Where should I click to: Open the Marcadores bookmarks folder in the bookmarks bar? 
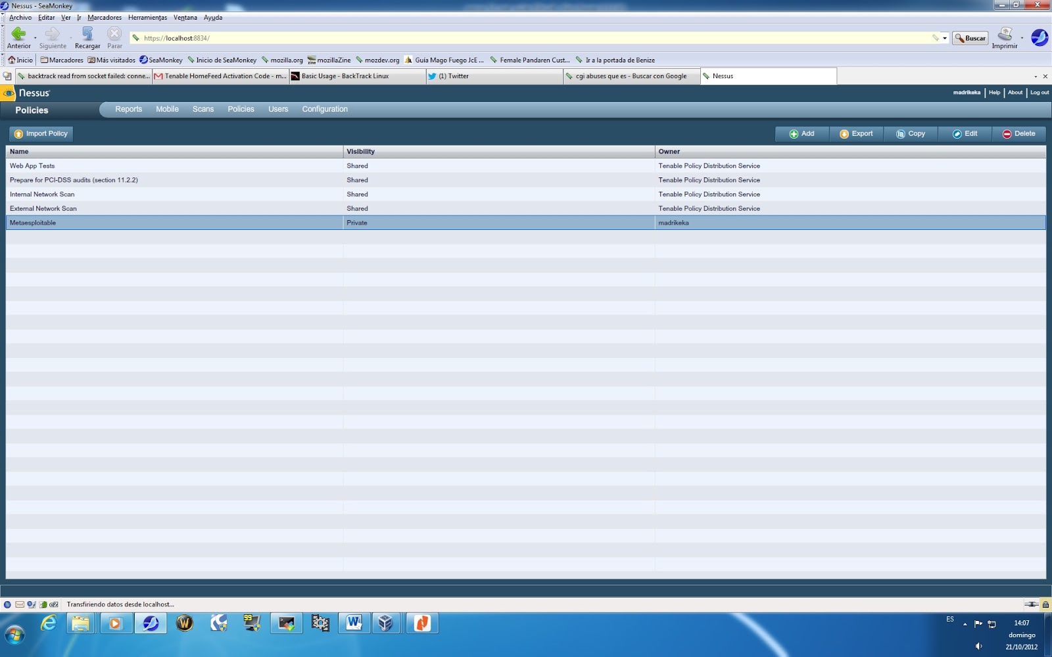[62, 60]
